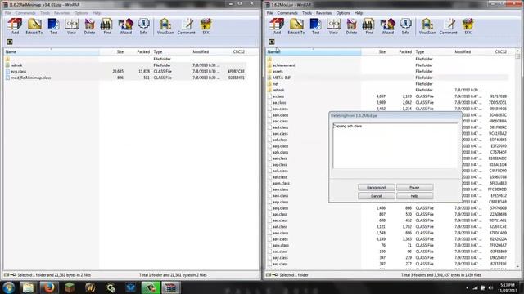Click Comment icon in right 1.6.2Mod.jar window
Image resolution: width=524 pixels, height=294 pixels.
[448, 26]
